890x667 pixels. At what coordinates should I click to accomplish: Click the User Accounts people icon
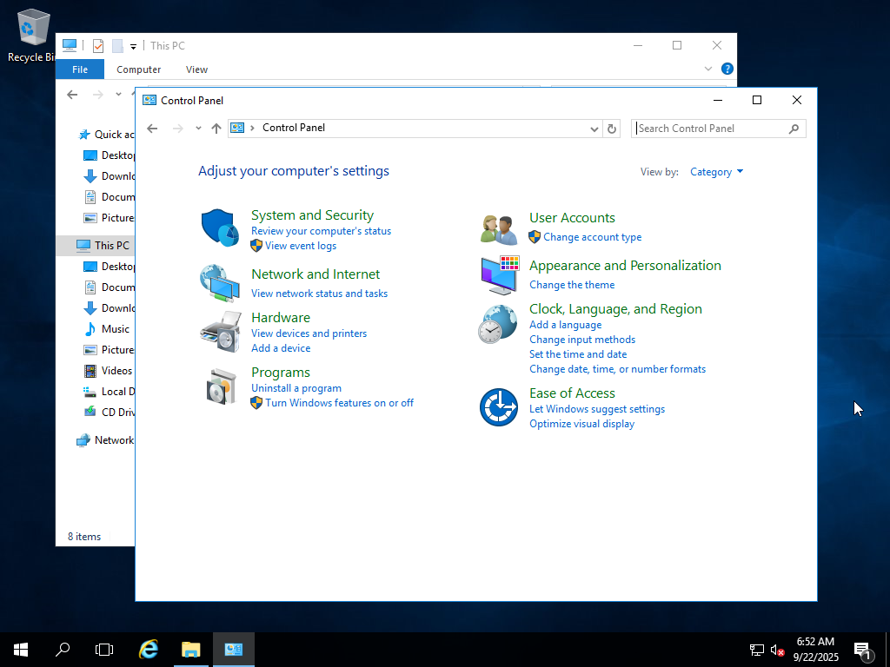[499, 229]
